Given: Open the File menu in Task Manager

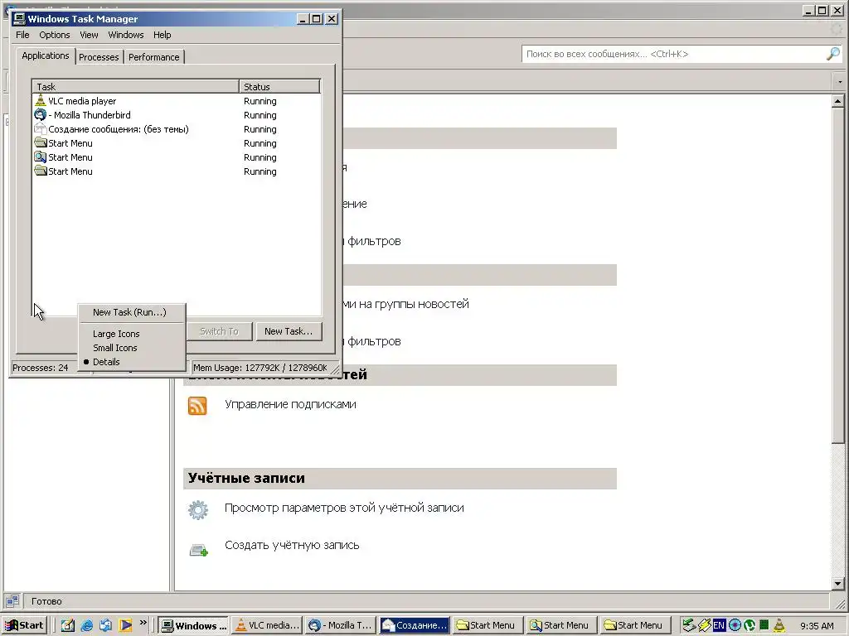Looking at the screenshot, I should pos(22,35).
